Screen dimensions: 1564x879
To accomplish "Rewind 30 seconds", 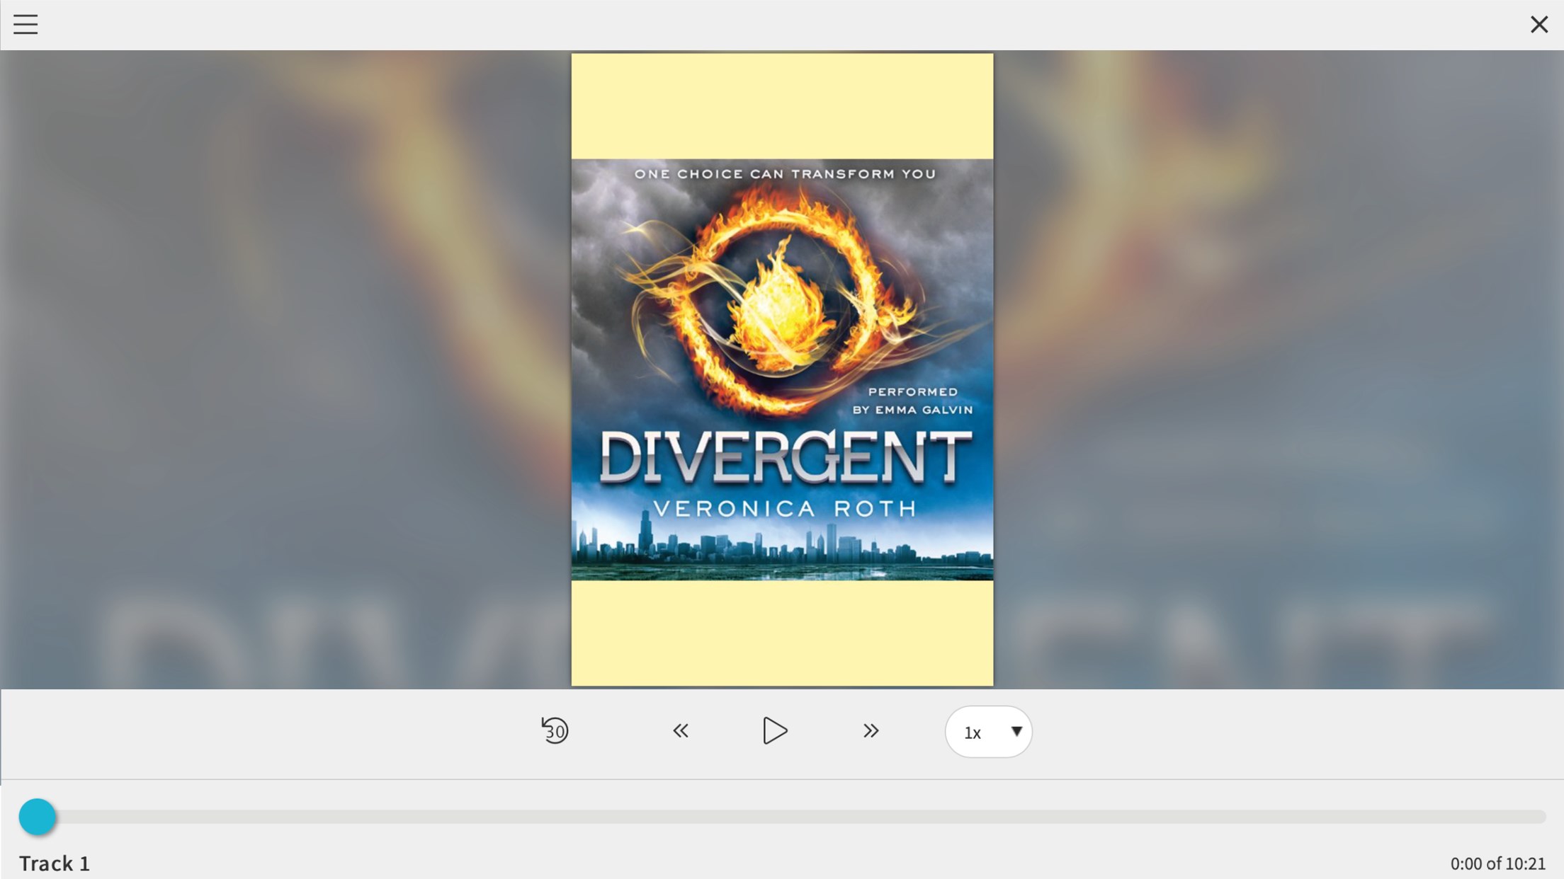I will coord(555,730).
